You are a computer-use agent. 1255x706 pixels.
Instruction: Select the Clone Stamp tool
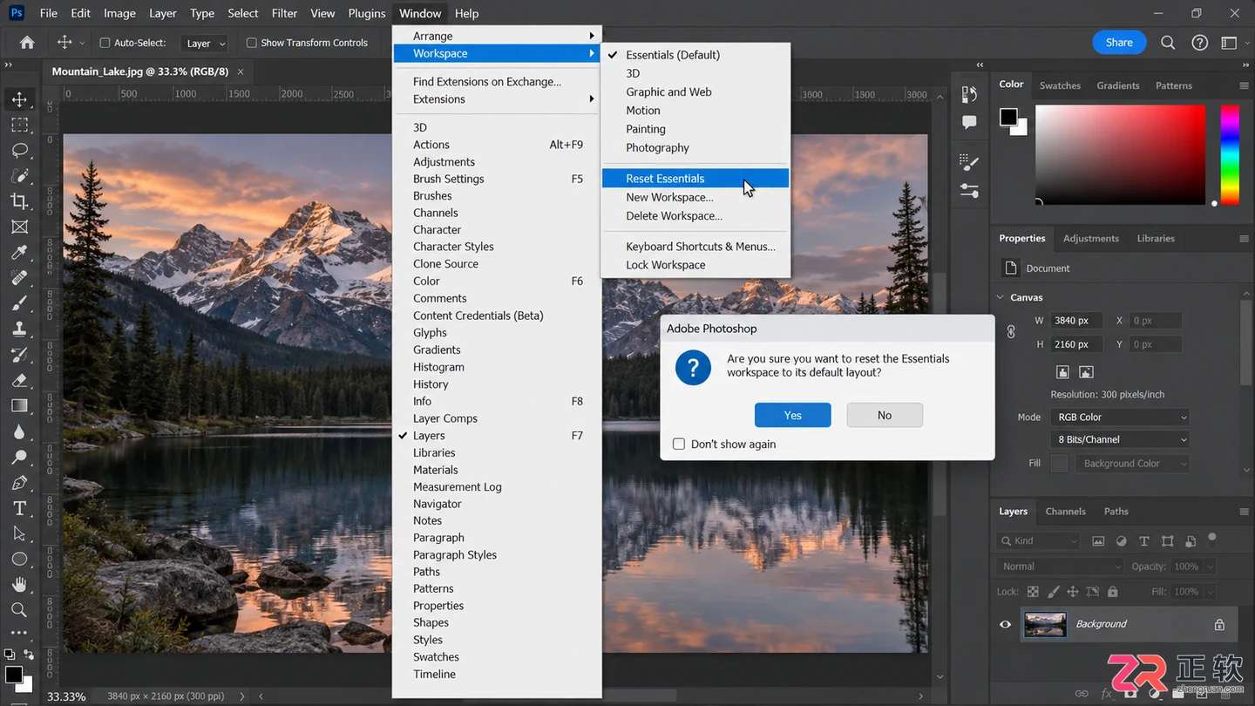click(19, 329)
